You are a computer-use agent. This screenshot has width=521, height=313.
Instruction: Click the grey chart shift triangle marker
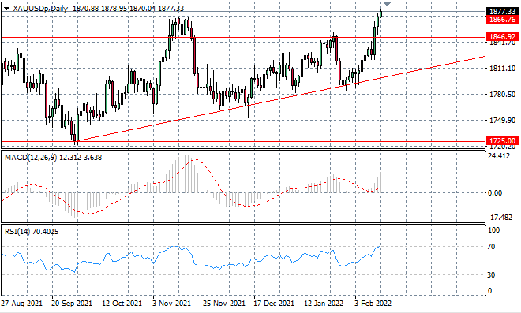tap(387, 4)
